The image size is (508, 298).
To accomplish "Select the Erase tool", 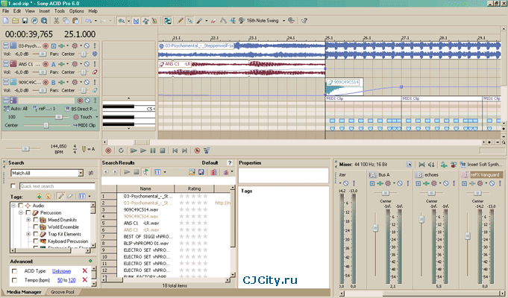I will 213,21.
